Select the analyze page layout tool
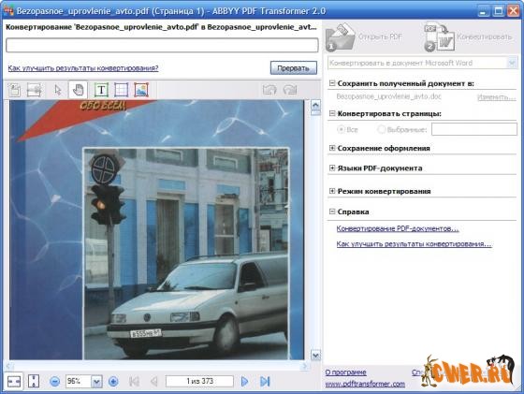Screen dimensions: 524x394 14,90
